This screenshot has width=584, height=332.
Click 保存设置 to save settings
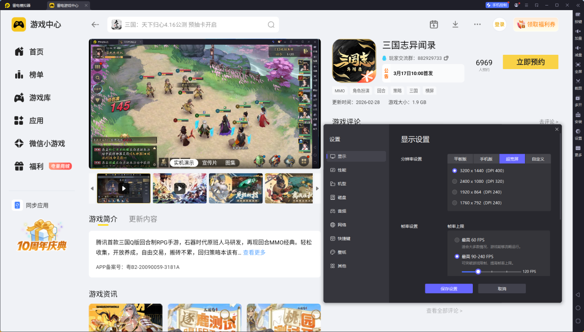coord(449,289)
